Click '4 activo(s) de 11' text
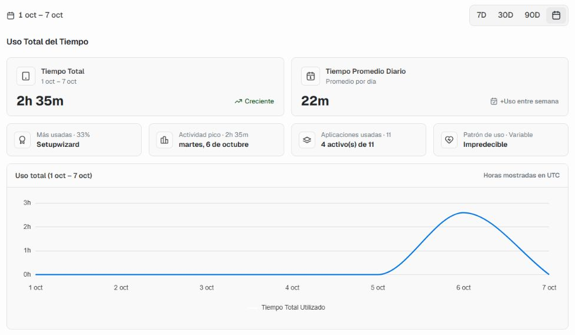 [x=347, y=144]
